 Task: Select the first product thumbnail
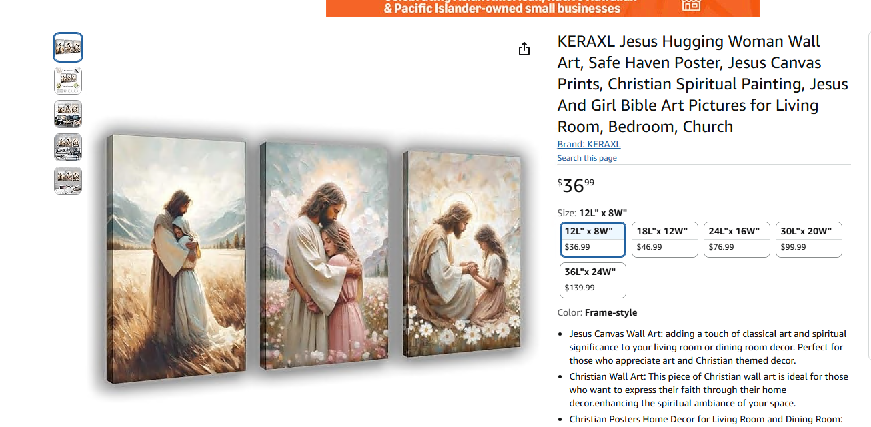pyautogui.click(x=68, y=47)
